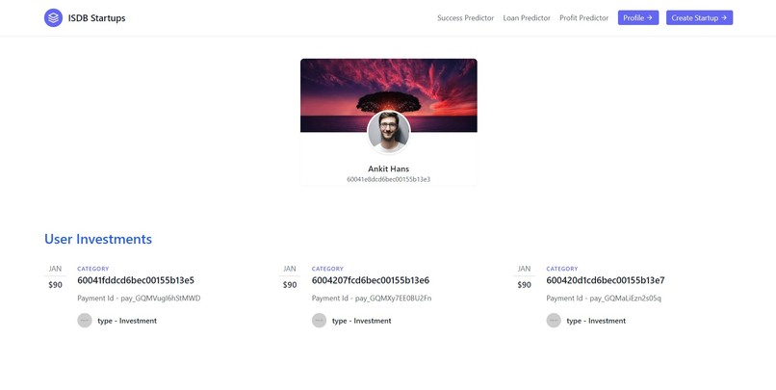Select Payment Id pay_GQMXy7EE0BU2Fn text
Image resolution: width=776 pixels, height=390 pixels.
(x=372, y=299)
